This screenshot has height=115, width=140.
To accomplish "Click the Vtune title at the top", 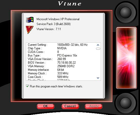I will (x=70, y=4).
